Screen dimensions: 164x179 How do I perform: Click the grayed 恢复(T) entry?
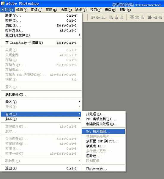click(x=41, y=80)
